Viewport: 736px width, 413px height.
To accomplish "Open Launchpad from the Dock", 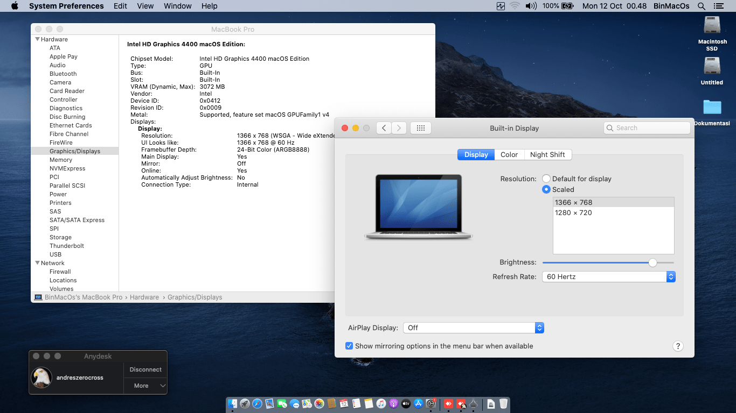I will 245,403.
